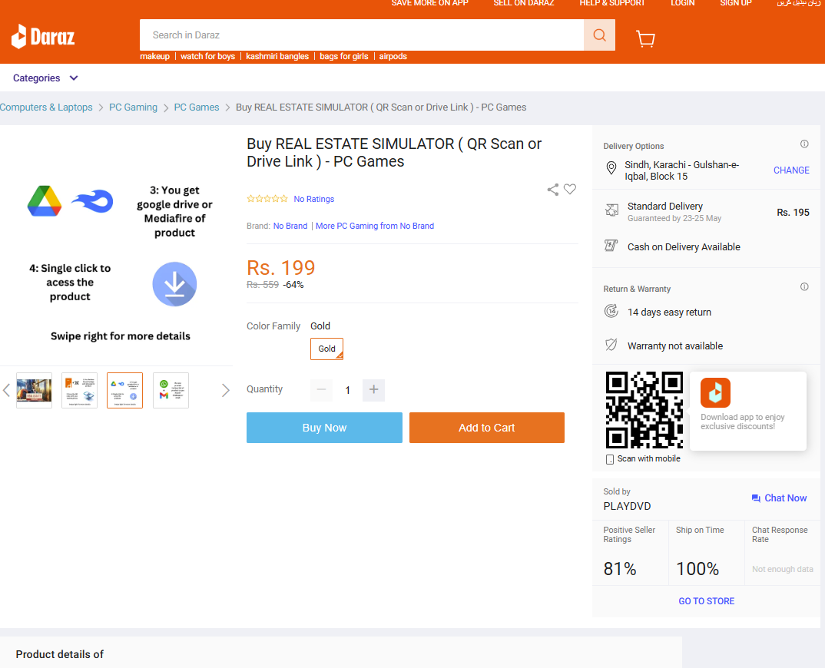Screen dimensions: 825x668
Task: Click the Standard Delivery package icon
Action: pos(611,210)
